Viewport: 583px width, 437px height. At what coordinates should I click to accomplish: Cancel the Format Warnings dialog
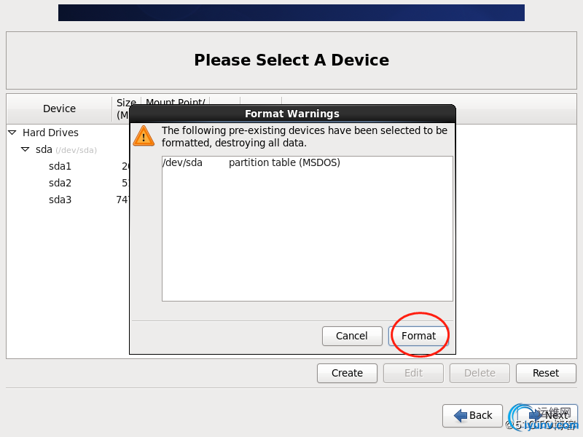(x=352, y=336)
